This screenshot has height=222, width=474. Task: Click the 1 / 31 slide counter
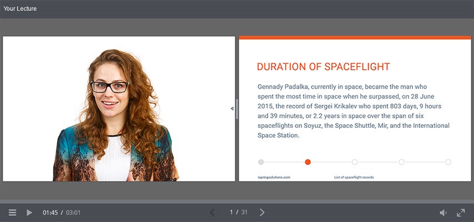pyautogui.click(x=238, y=213)
